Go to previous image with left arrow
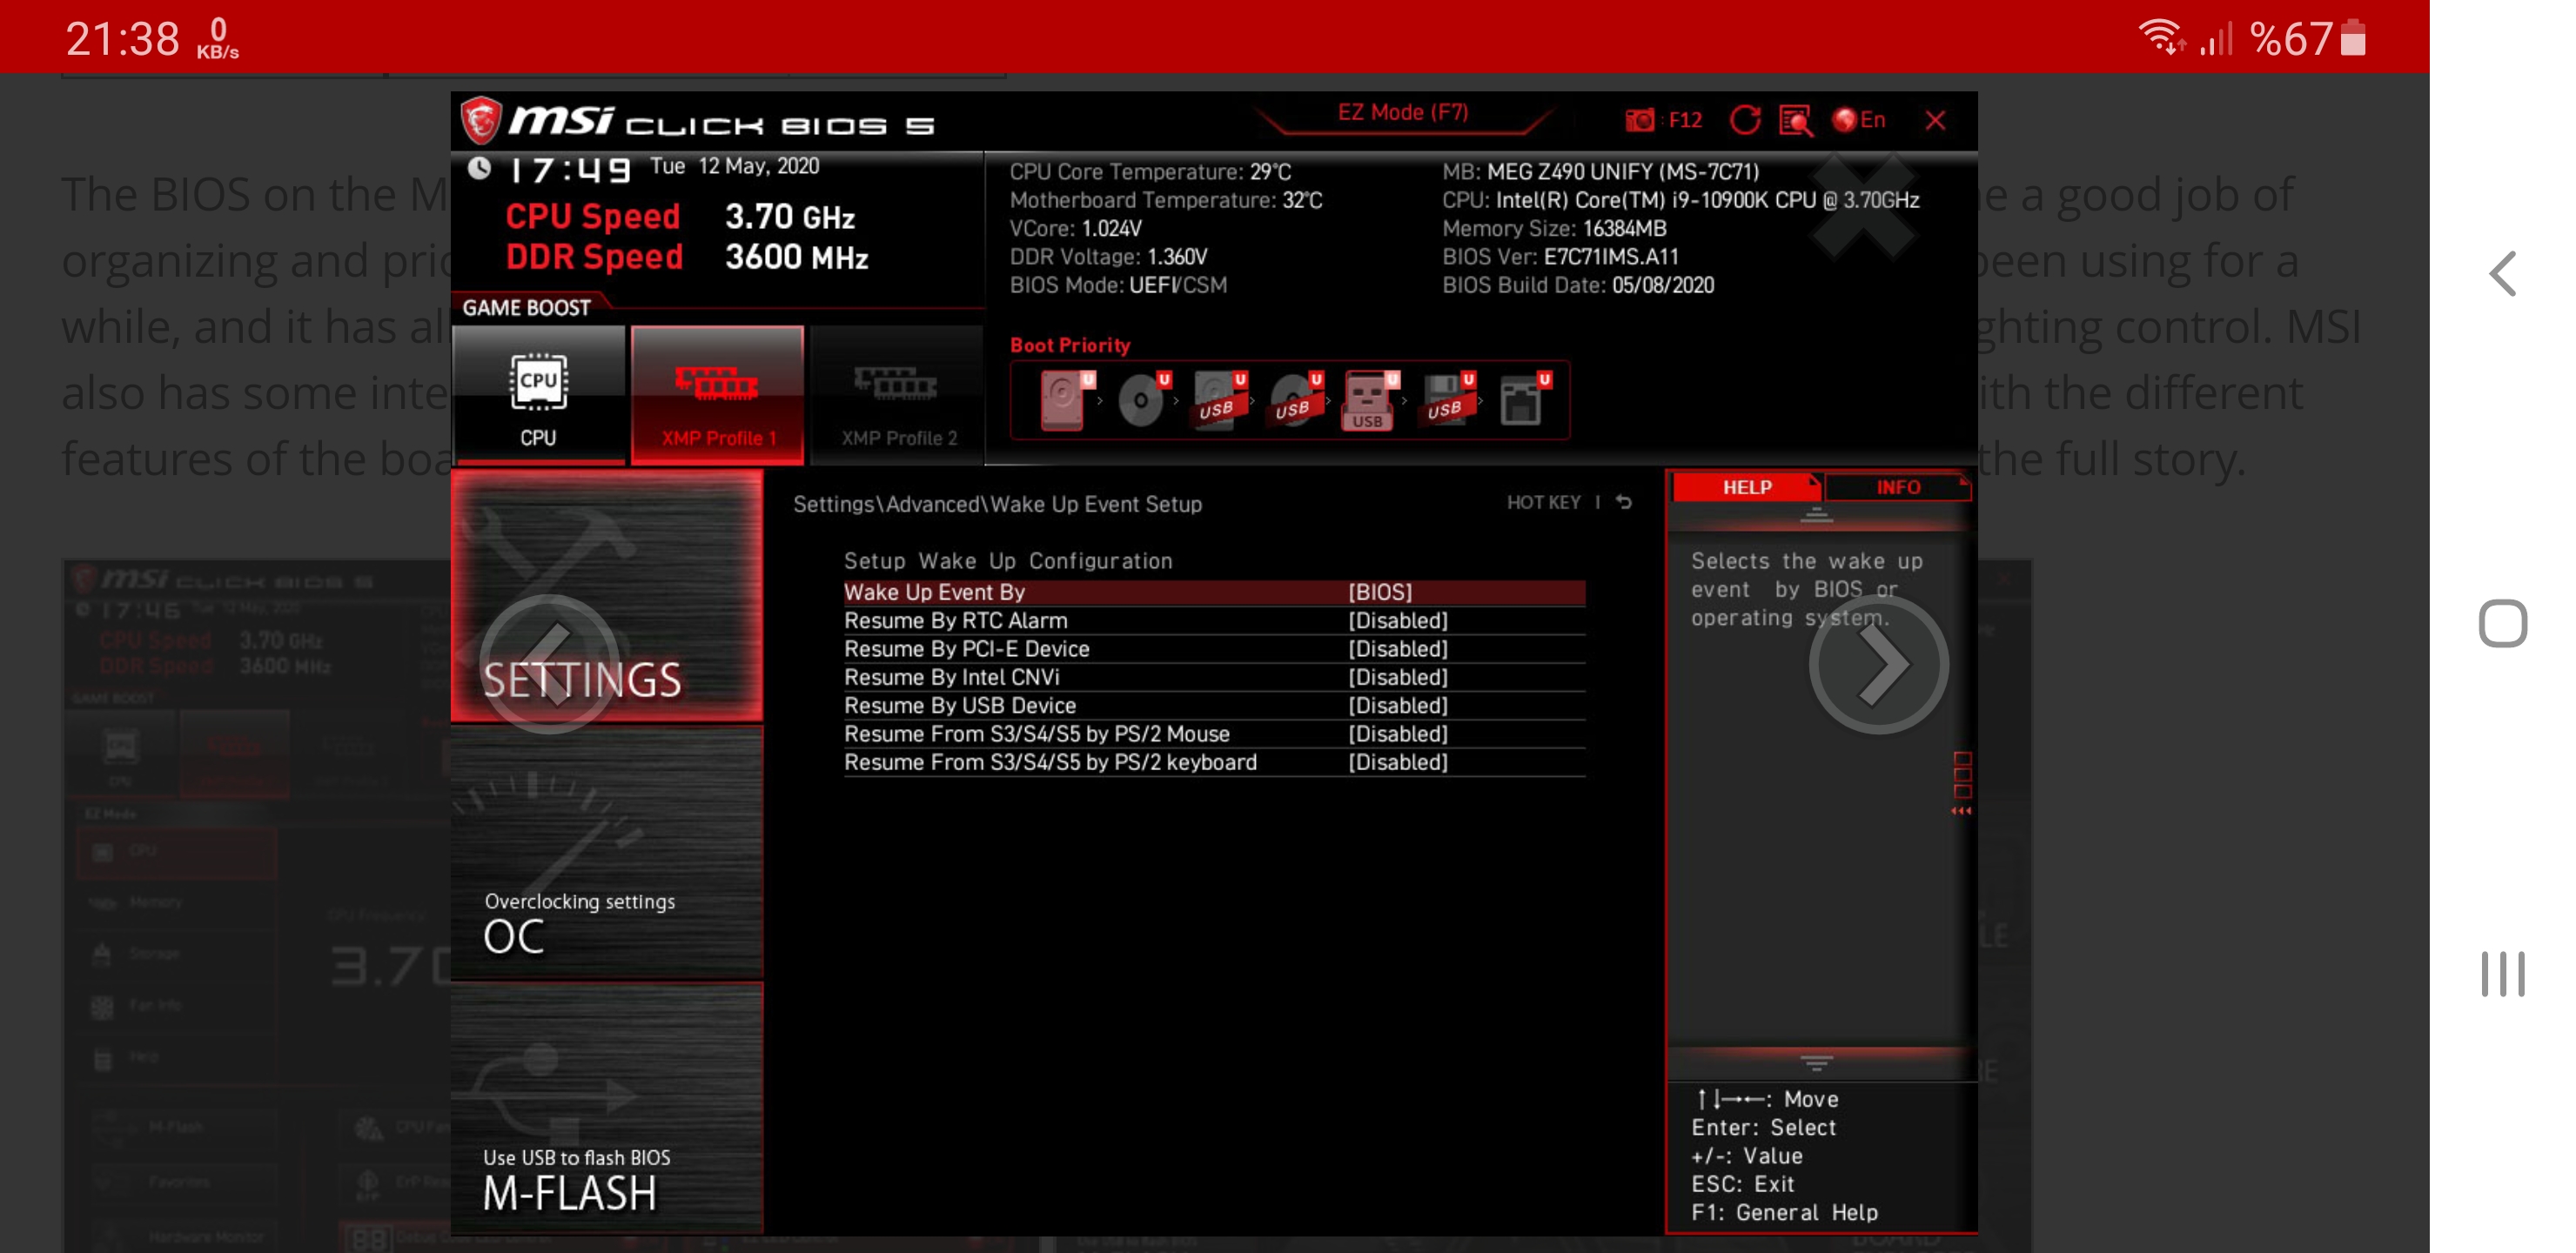Image resolution: width=2576 pixels, height=1253 pixels. [x=548, y=664]
